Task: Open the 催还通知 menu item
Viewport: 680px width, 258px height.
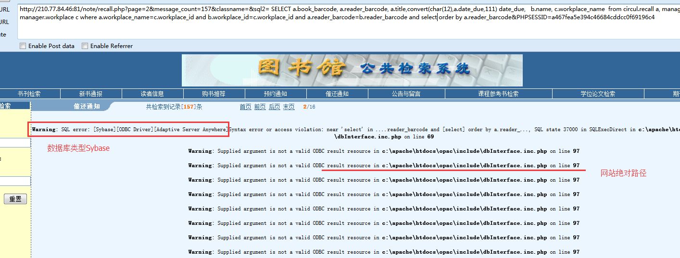Action: tap(337, 94)
